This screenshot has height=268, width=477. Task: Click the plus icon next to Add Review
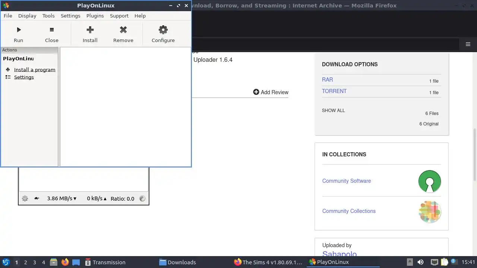point(256,92)
